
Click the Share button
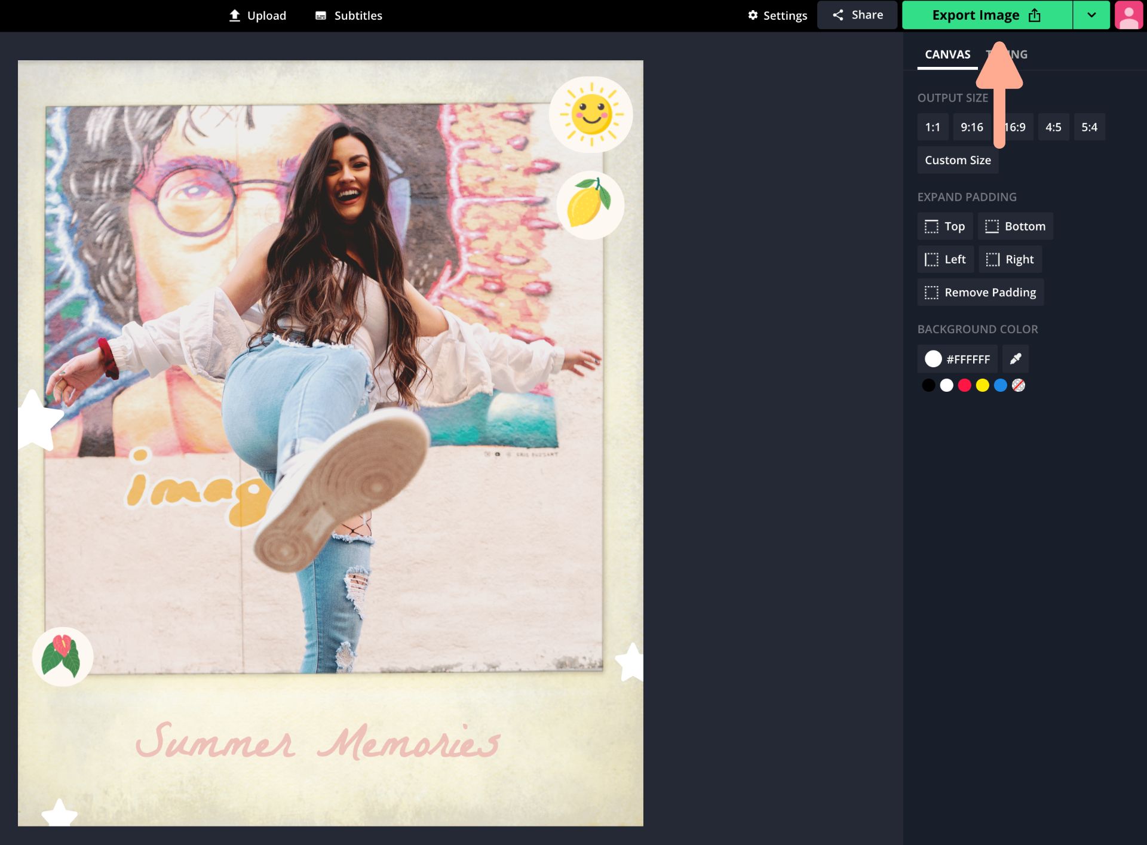pyautogui.click(x=857, y=15)
